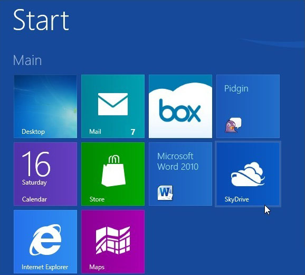This screenshot has height=275, width=305.
Task: Click the Maps label text
Action: (x=97, y=267)
